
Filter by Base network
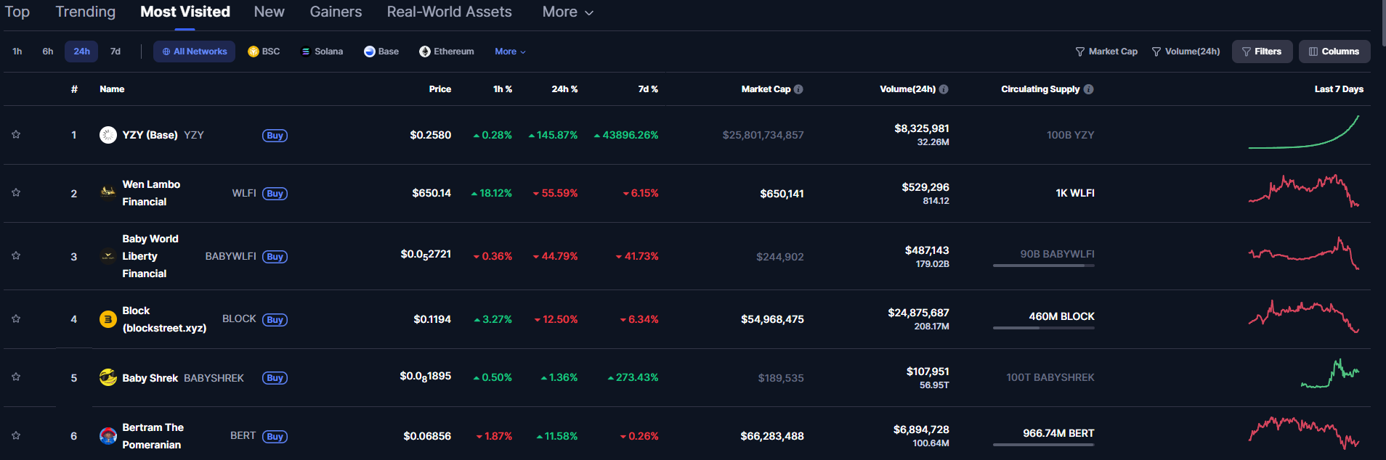coord(381,52)
